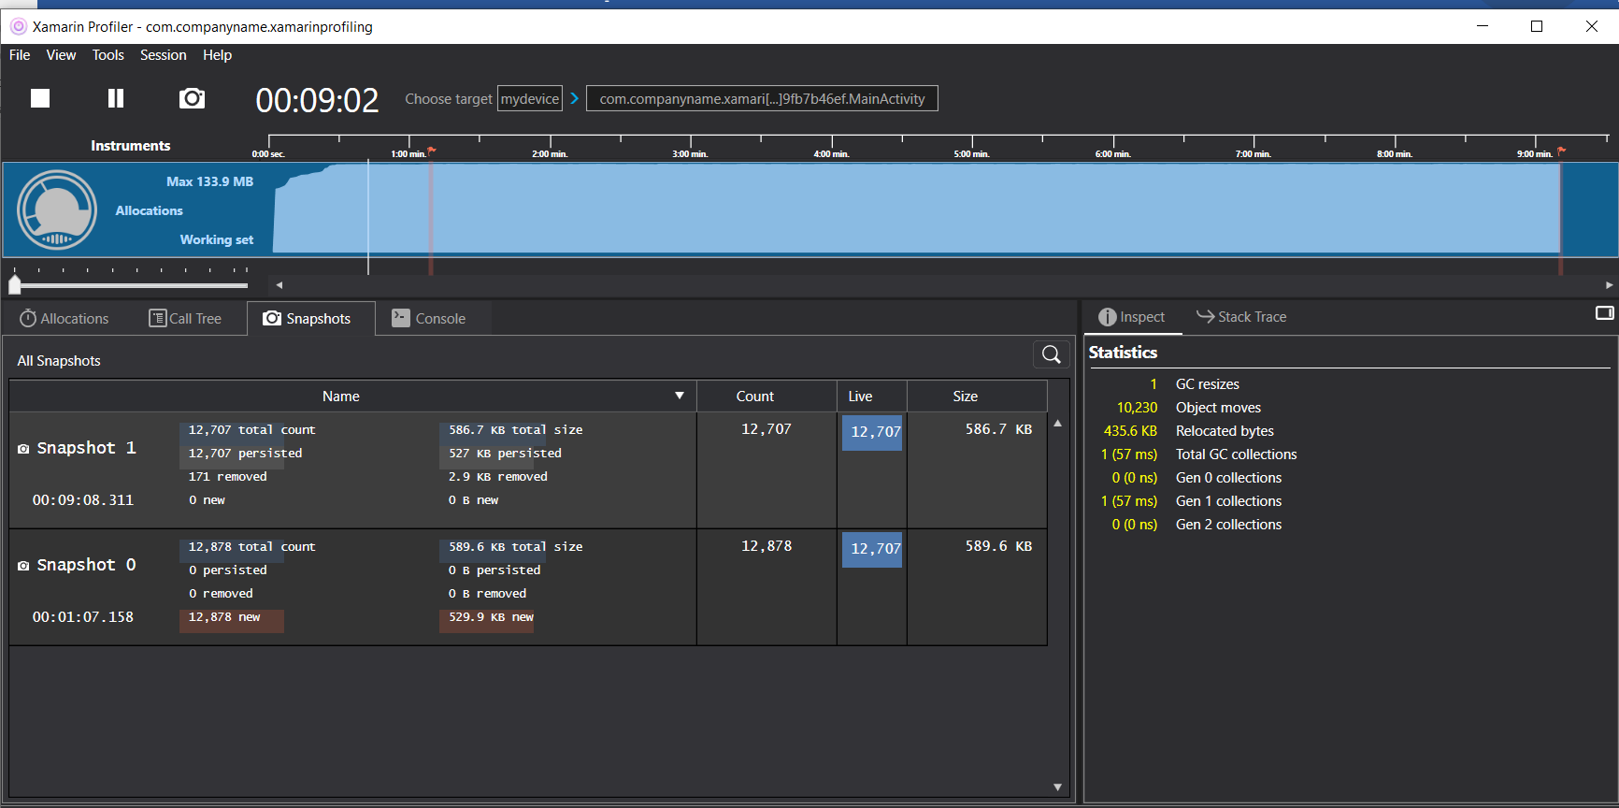Pause the profiling session
The image size is (1619, 808).
point(116,98)
